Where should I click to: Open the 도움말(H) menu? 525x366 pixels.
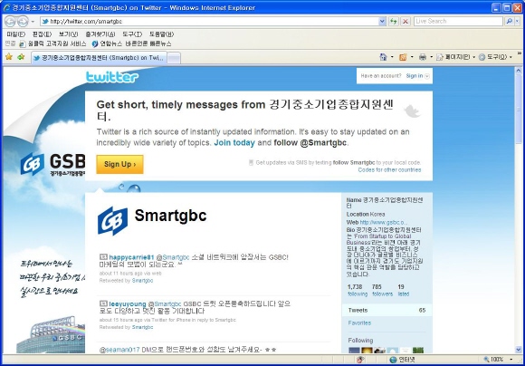pyautogui.click(x=161, y=34)
